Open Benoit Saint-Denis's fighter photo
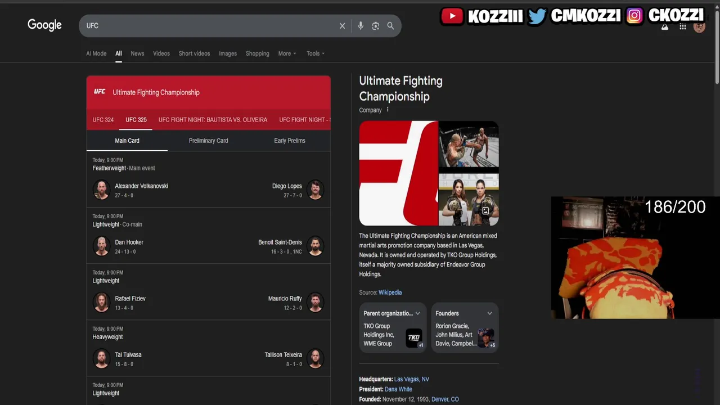 (316, 246)
